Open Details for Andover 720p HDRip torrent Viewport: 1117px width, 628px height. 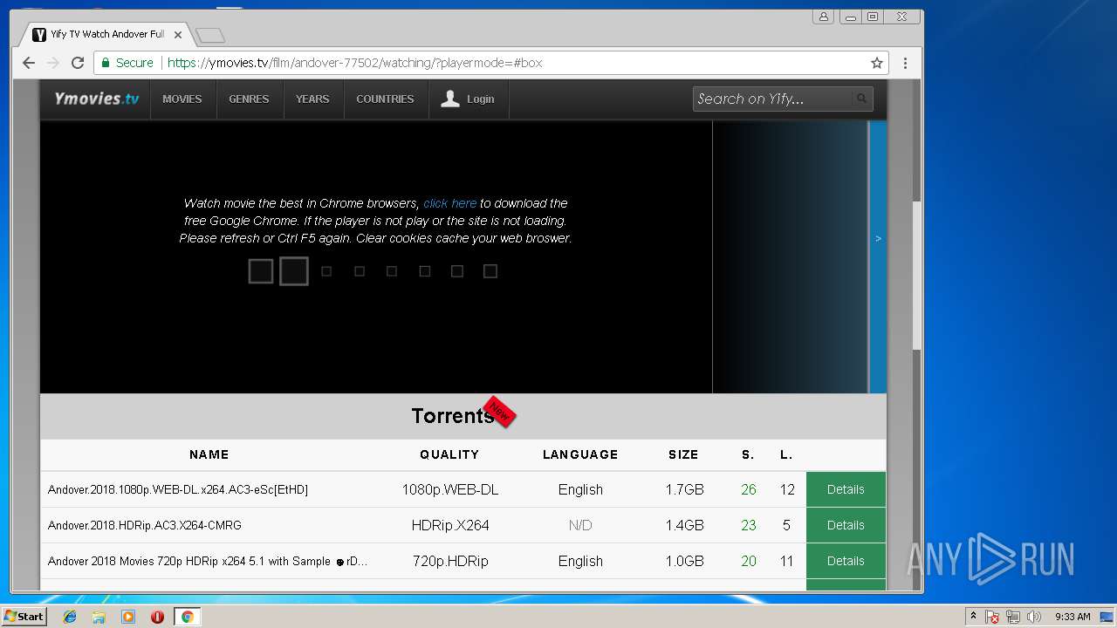[x=846, y=561]
